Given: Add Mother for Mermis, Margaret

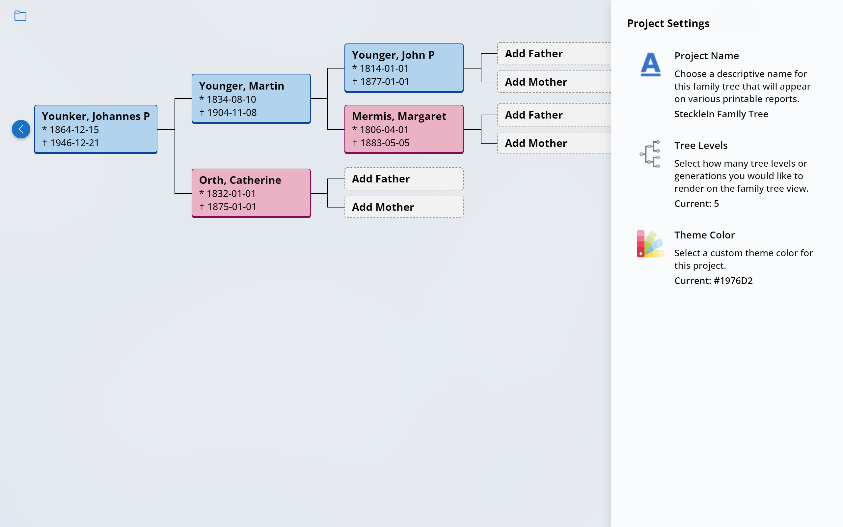Looking at the screenshot, I should pos(554,143).
